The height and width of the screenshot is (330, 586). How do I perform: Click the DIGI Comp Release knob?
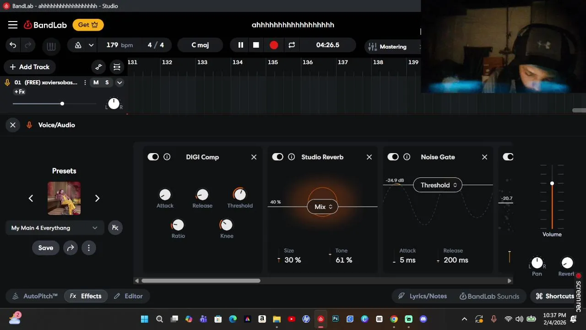coord(202,194)
